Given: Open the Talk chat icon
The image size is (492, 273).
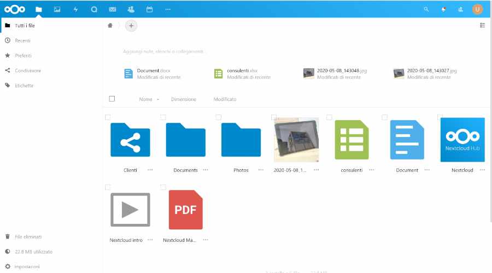Looking at the screenshot, I should [x=94, y=9].
